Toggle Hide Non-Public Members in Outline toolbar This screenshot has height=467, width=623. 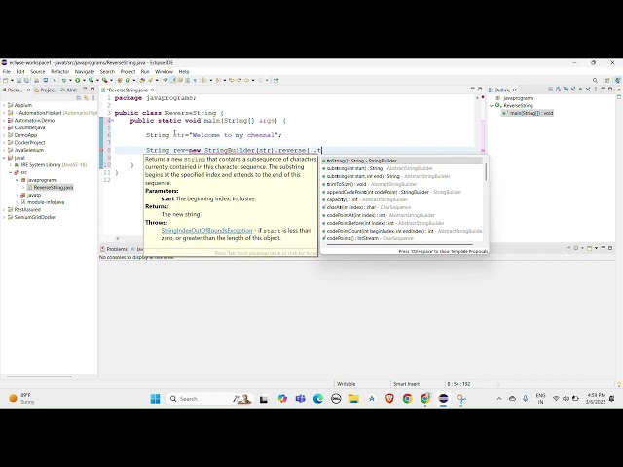coord(580,90)
